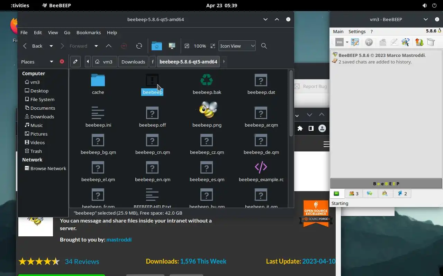
Task: Click the grayed open envelope icon in BeeBEEP
Action: (382, 42)
